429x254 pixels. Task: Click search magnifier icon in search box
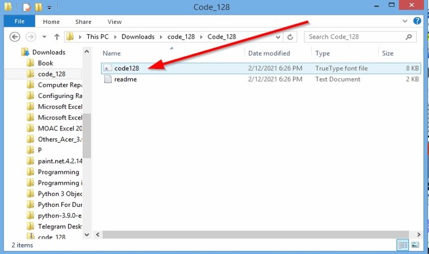[x=409, y=37]
